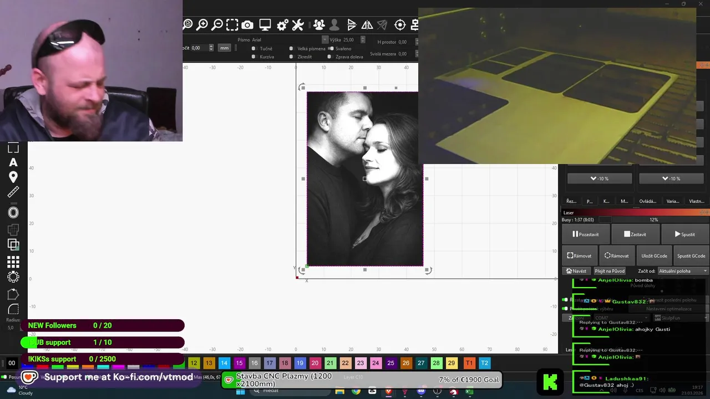The image size is (710, 399).
Task: Click the couple photo on canvas
Action: pos(364,178)
